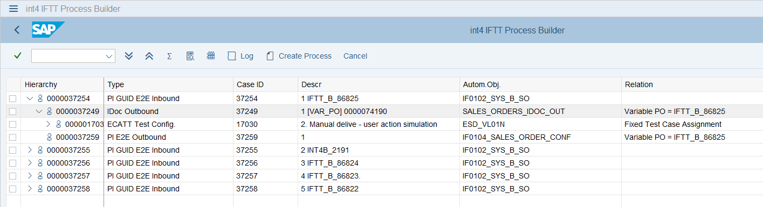Sort by Hierarchy column header
This screenshot has height=207, width=763.
(62, 84)
